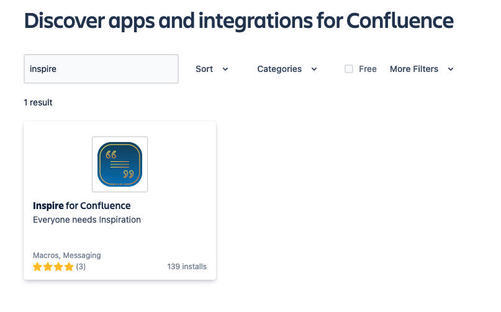The height and width of the screenshot is (312, 501).
Task: Click the first gold rating star
Action: [x=37, y=267]
